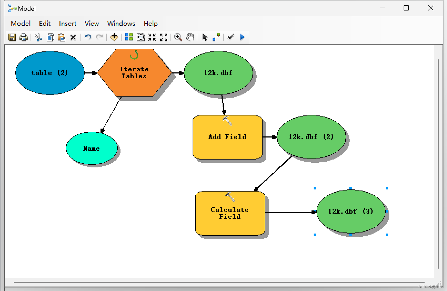The height and width of the screenshot is (291, 447).
Task: Open the Insert menu
Action: 68,23
